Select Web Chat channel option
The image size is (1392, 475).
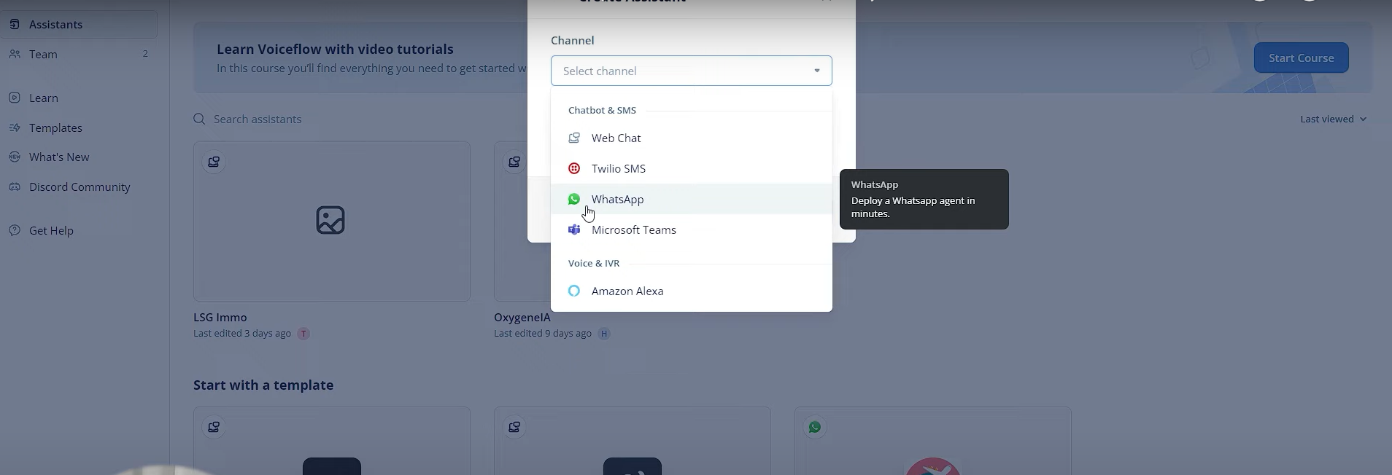pyautogui.click(x=691, y=138)
